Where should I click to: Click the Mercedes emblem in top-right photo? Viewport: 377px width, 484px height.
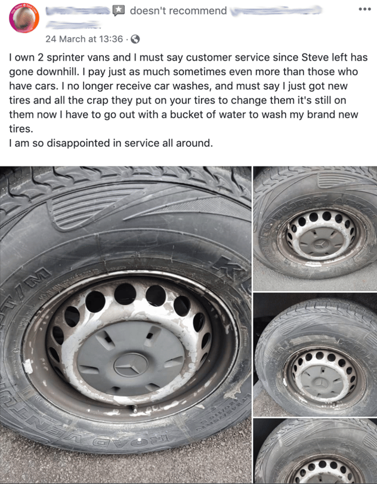click(x=321, y=245)
